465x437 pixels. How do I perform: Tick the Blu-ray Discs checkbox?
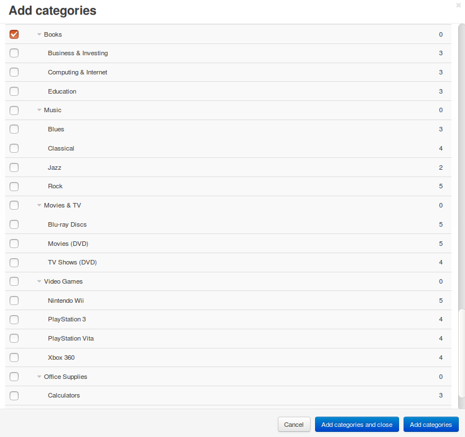click(14, 224)
